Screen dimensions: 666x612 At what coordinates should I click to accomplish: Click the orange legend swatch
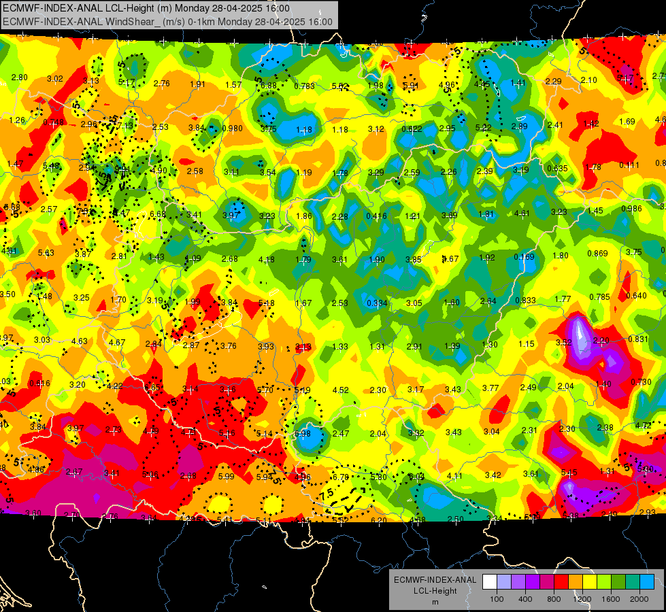(576, 582)
